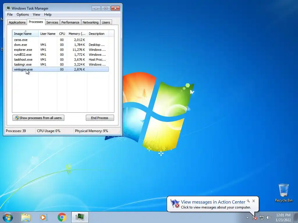Click the View messages in Action Center link
This screenshot has height=223, width=298.
click(213, 202)
